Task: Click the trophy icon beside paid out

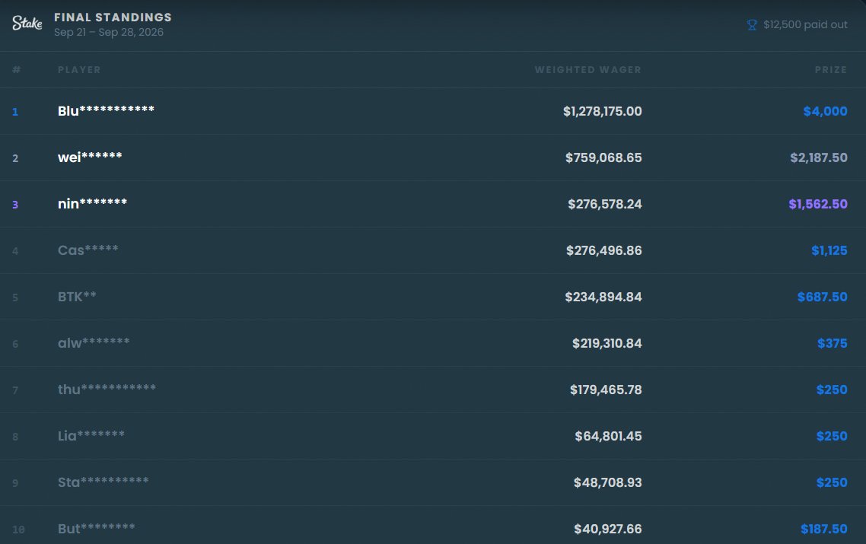Action: click(752, 25)
